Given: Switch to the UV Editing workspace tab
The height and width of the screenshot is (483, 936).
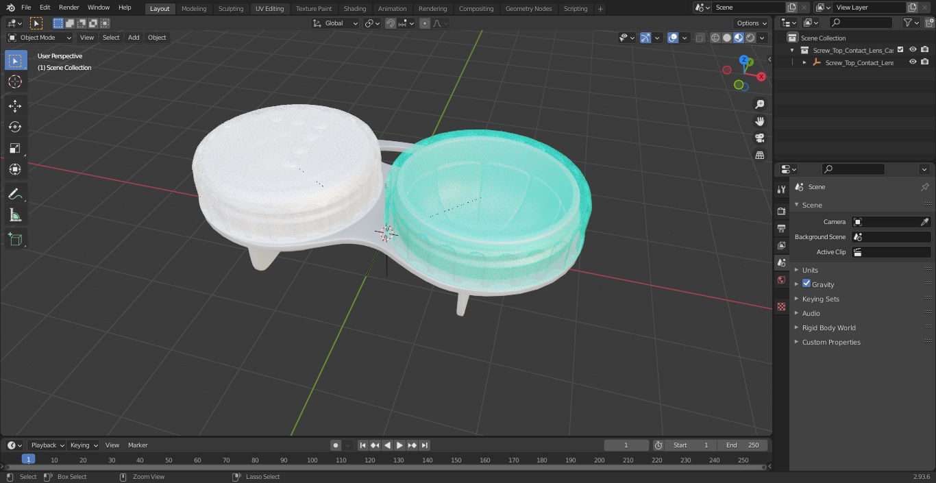Looking at the screenshot, I should click(269, 9).
